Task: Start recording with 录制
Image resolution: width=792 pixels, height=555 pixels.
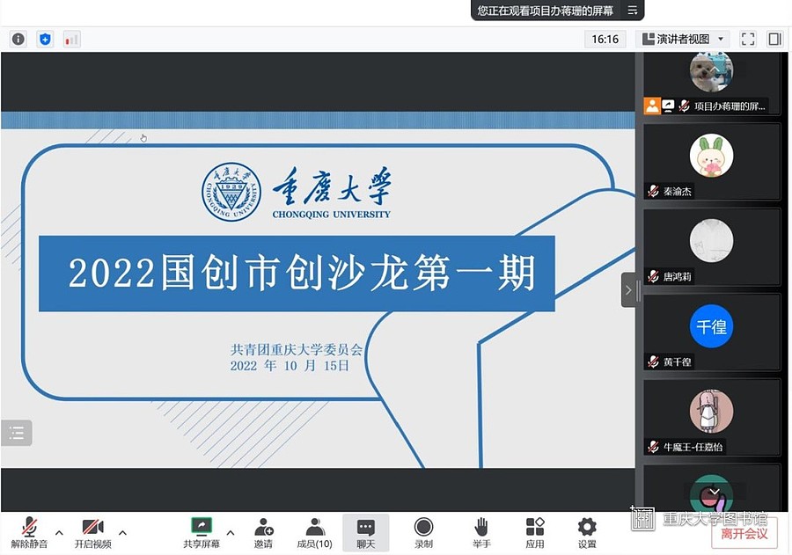Action: 423,533
